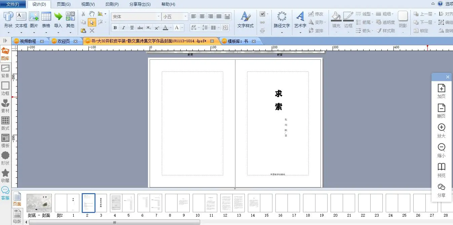Image resolution: width=453 pixels, height=225 pixels.
Task: Open the 宋体 font name dropdown
Action: click(x=158, y=16)
